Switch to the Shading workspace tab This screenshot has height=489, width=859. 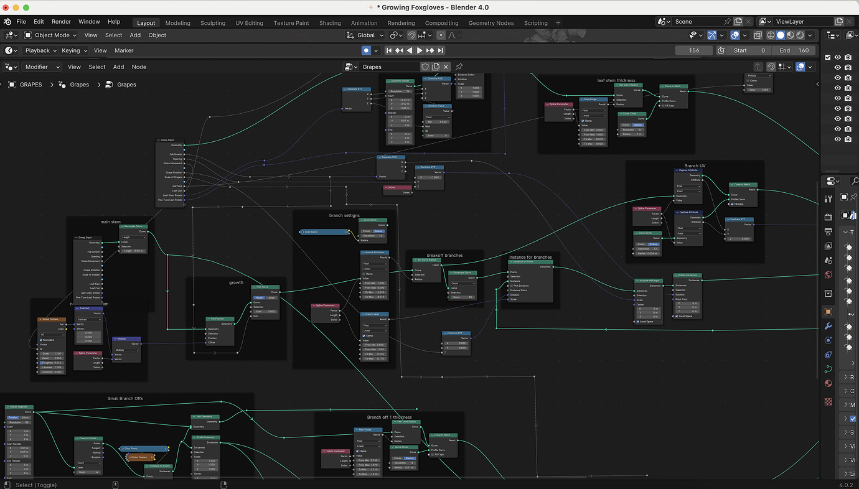tap(330, 23)
